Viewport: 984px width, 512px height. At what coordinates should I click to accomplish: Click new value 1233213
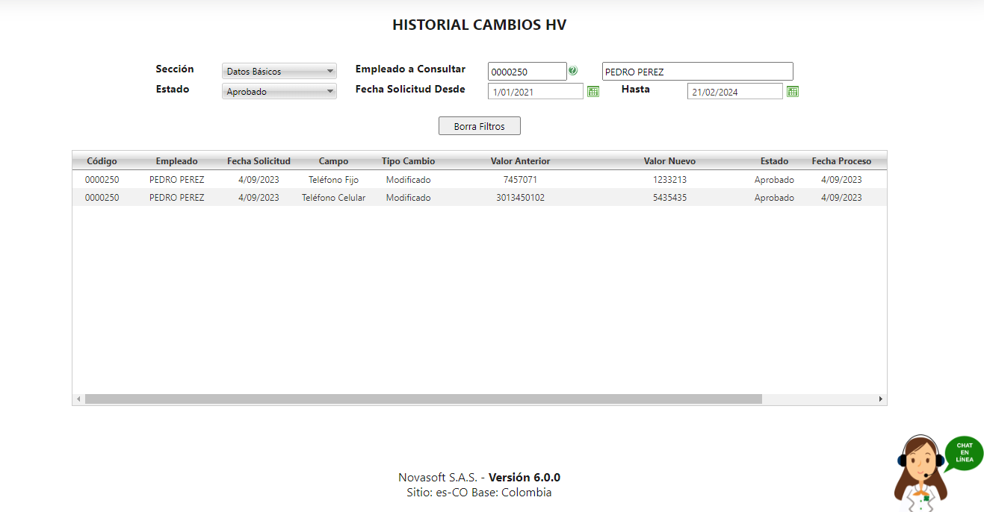click(669, 180)
